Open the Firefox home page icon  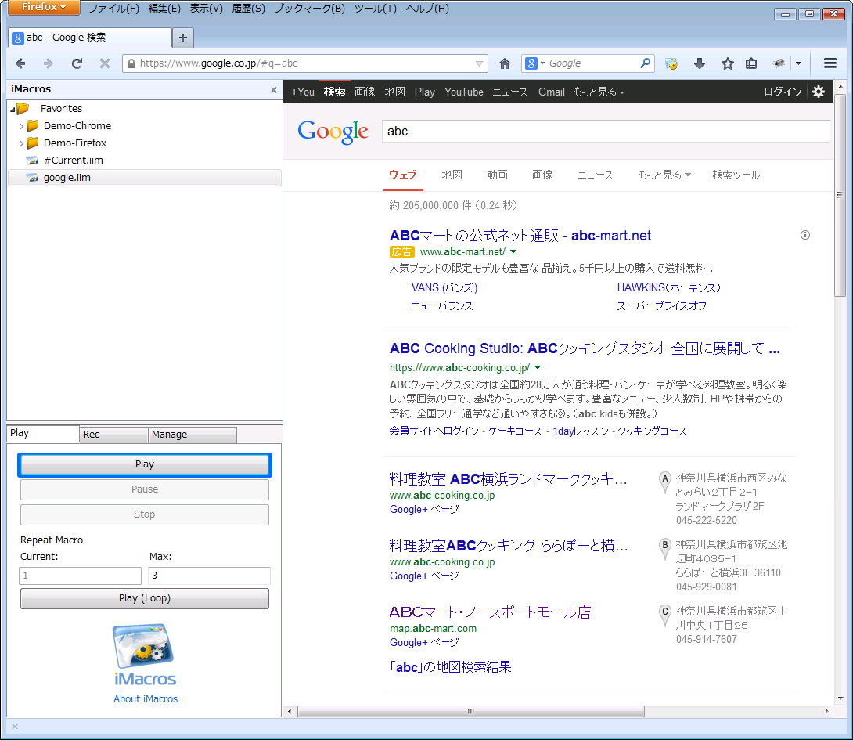(x=505, y=63)
